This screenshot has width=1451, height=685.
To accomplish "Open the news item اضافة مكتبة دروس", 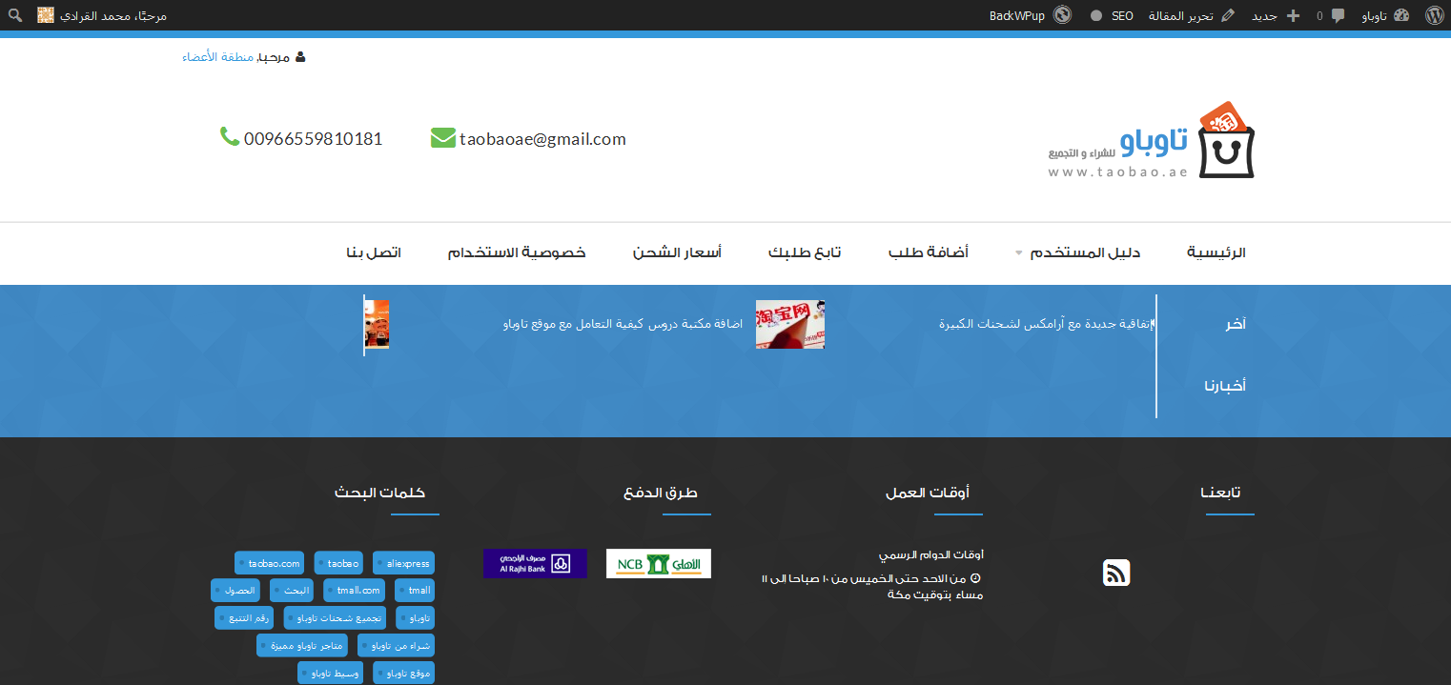I will coord(623,324).
